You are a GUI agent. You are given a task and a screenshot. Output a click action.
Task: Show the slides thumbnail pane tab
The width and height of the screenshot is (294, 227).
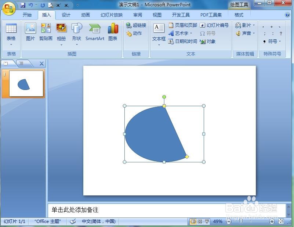tap(6, 64)
